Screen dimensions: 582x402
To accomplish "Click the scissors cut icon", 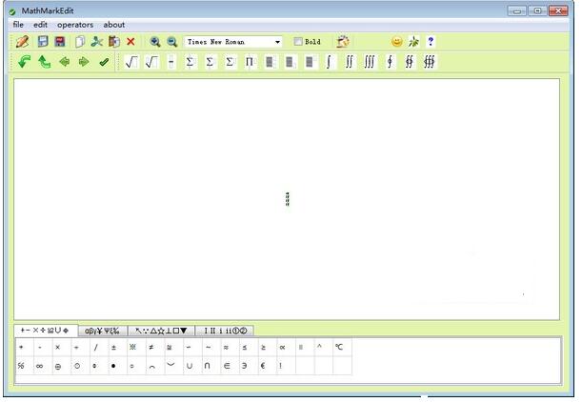I will pyautogui.click(x=96, y=42).
